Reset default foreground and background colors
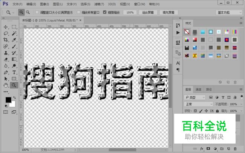 point(6,106)
